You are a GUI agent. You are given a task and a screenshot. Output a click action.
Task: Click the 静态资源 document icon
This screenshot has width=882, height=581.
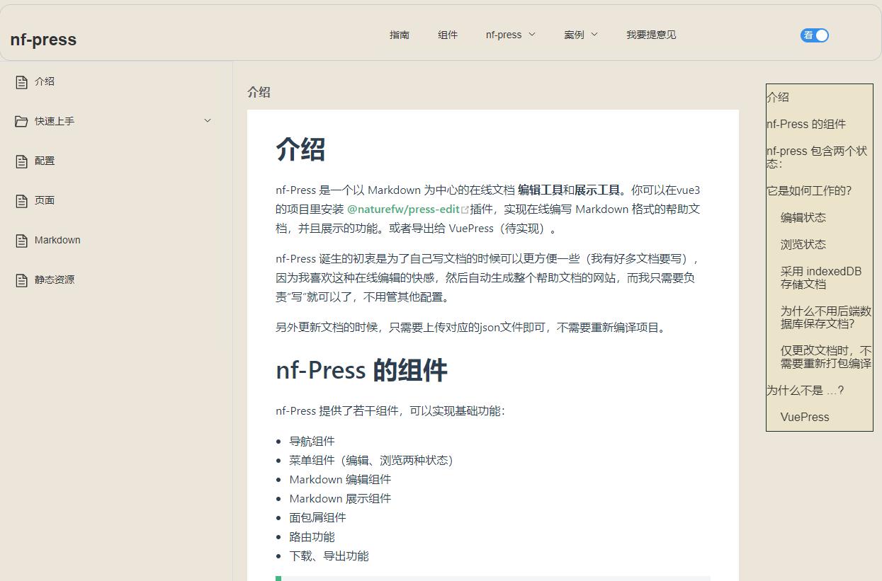pos(21,280)
